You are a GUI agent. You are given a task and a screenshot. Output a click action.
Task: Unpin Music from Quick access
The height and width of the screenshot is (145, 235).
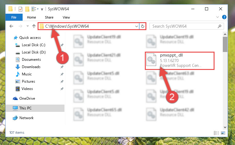tap(62, 74)
